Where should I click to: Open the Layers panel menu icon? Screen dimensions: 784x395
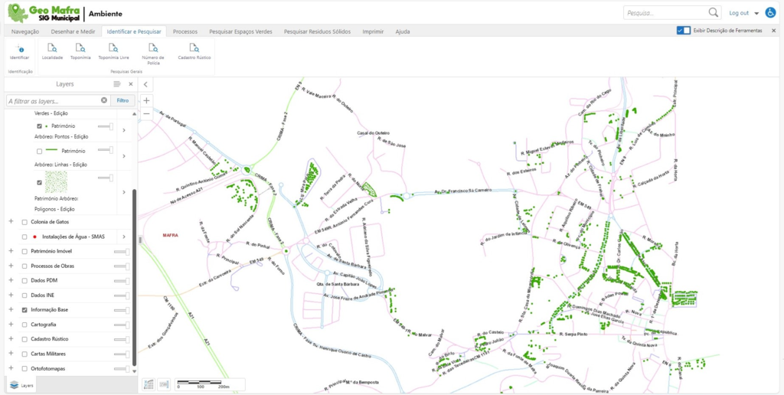coord(117,84)
